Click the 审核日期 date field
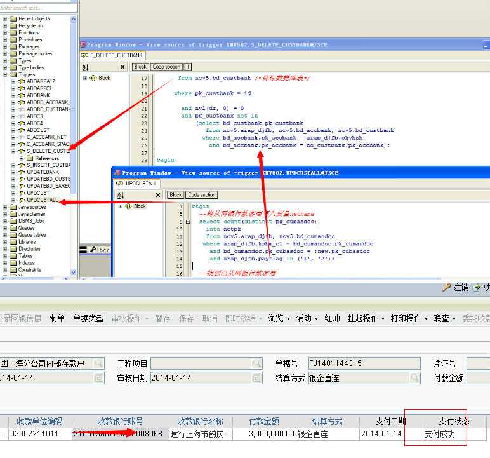The height and width of the screenshot is (458, 490). (206, 378)
